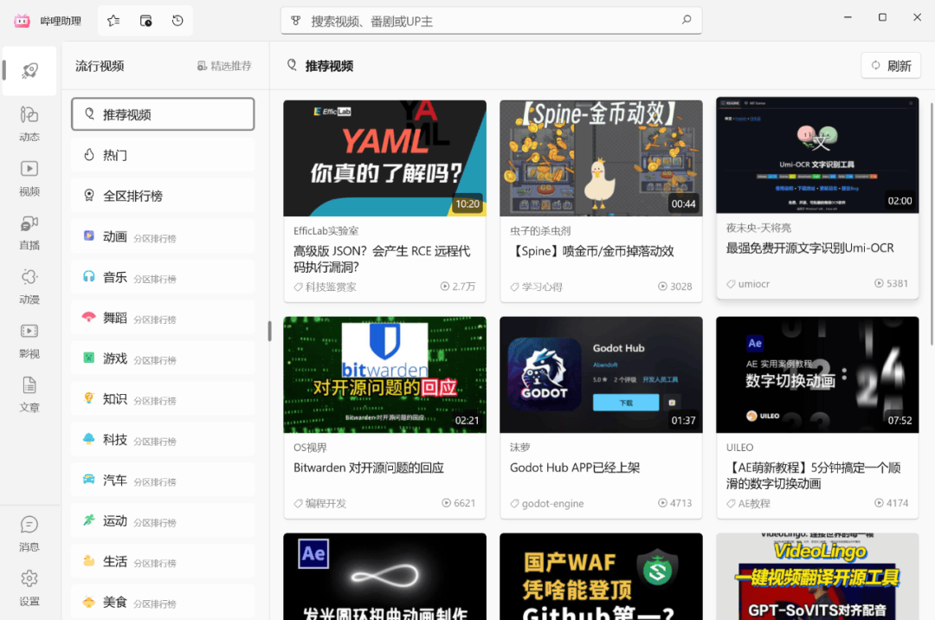Click in the search videos input field
This screenshot has width=935, height=620.
click(x=485, y=21)
